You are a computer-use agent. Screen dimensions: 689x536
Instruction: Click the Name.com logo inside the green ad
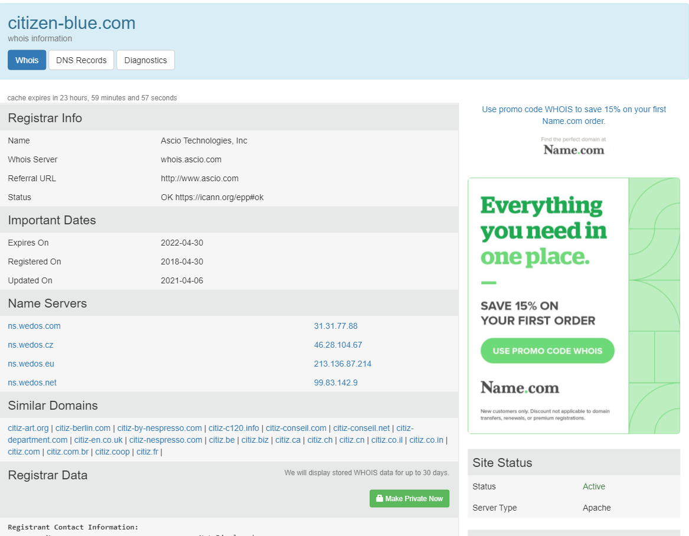click(520, 387)
